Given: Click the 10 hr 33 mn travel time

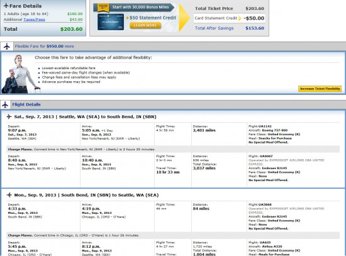Looking at the screenshot, I should pyautogui.click(x=168, y=172).
